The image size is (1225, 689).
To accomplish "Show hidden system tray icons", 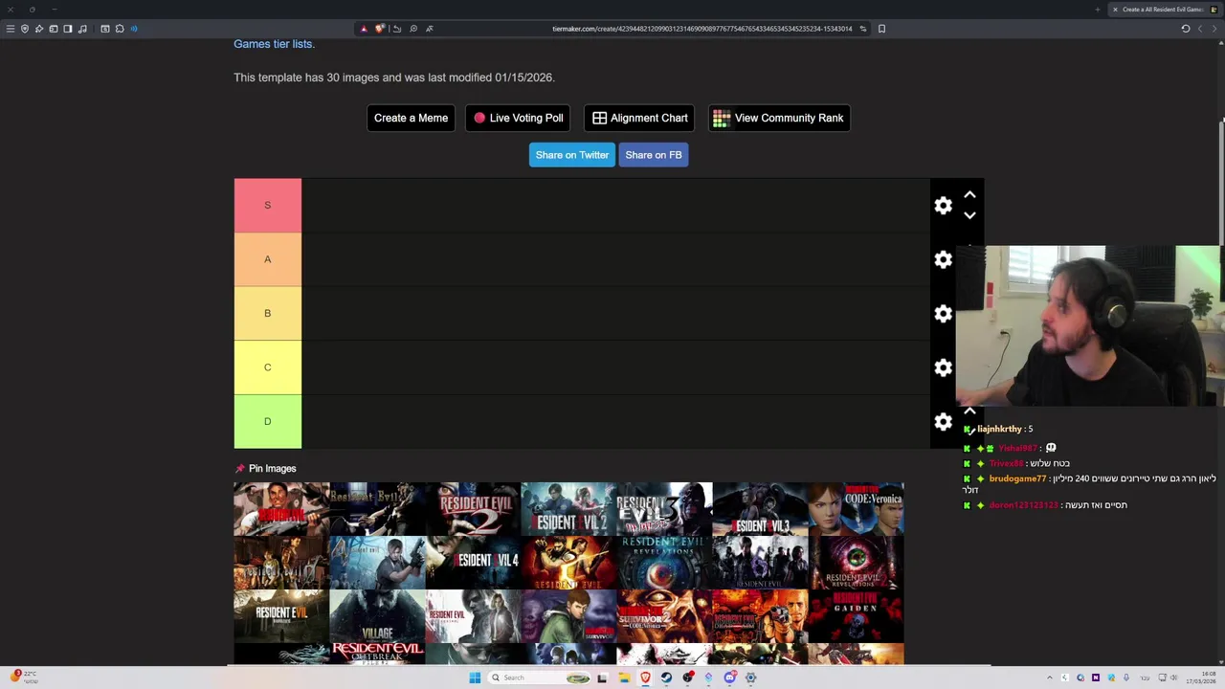I will (x=1049, y=678).
